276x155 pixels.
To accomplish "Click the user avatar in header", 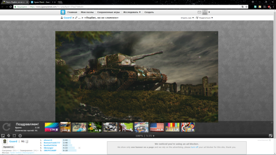I will click(205, 12).
